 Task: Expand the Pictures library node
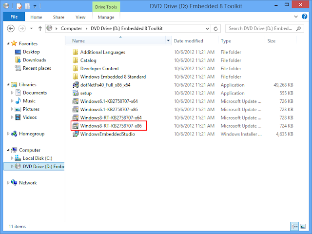(x=12, y=109)
